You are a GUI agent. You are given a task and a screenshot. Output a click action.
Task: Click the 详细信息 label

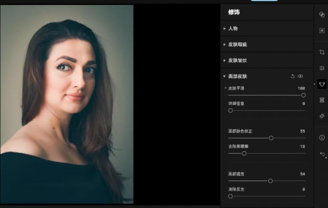[236, 104]
